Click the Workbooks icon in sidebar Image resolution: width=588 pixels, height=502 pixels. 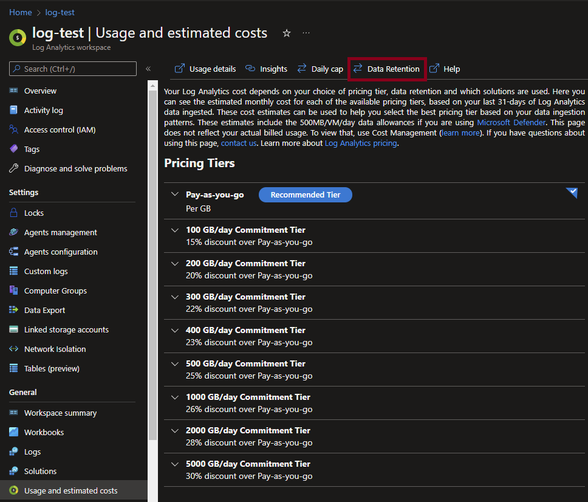click(13, 432)
